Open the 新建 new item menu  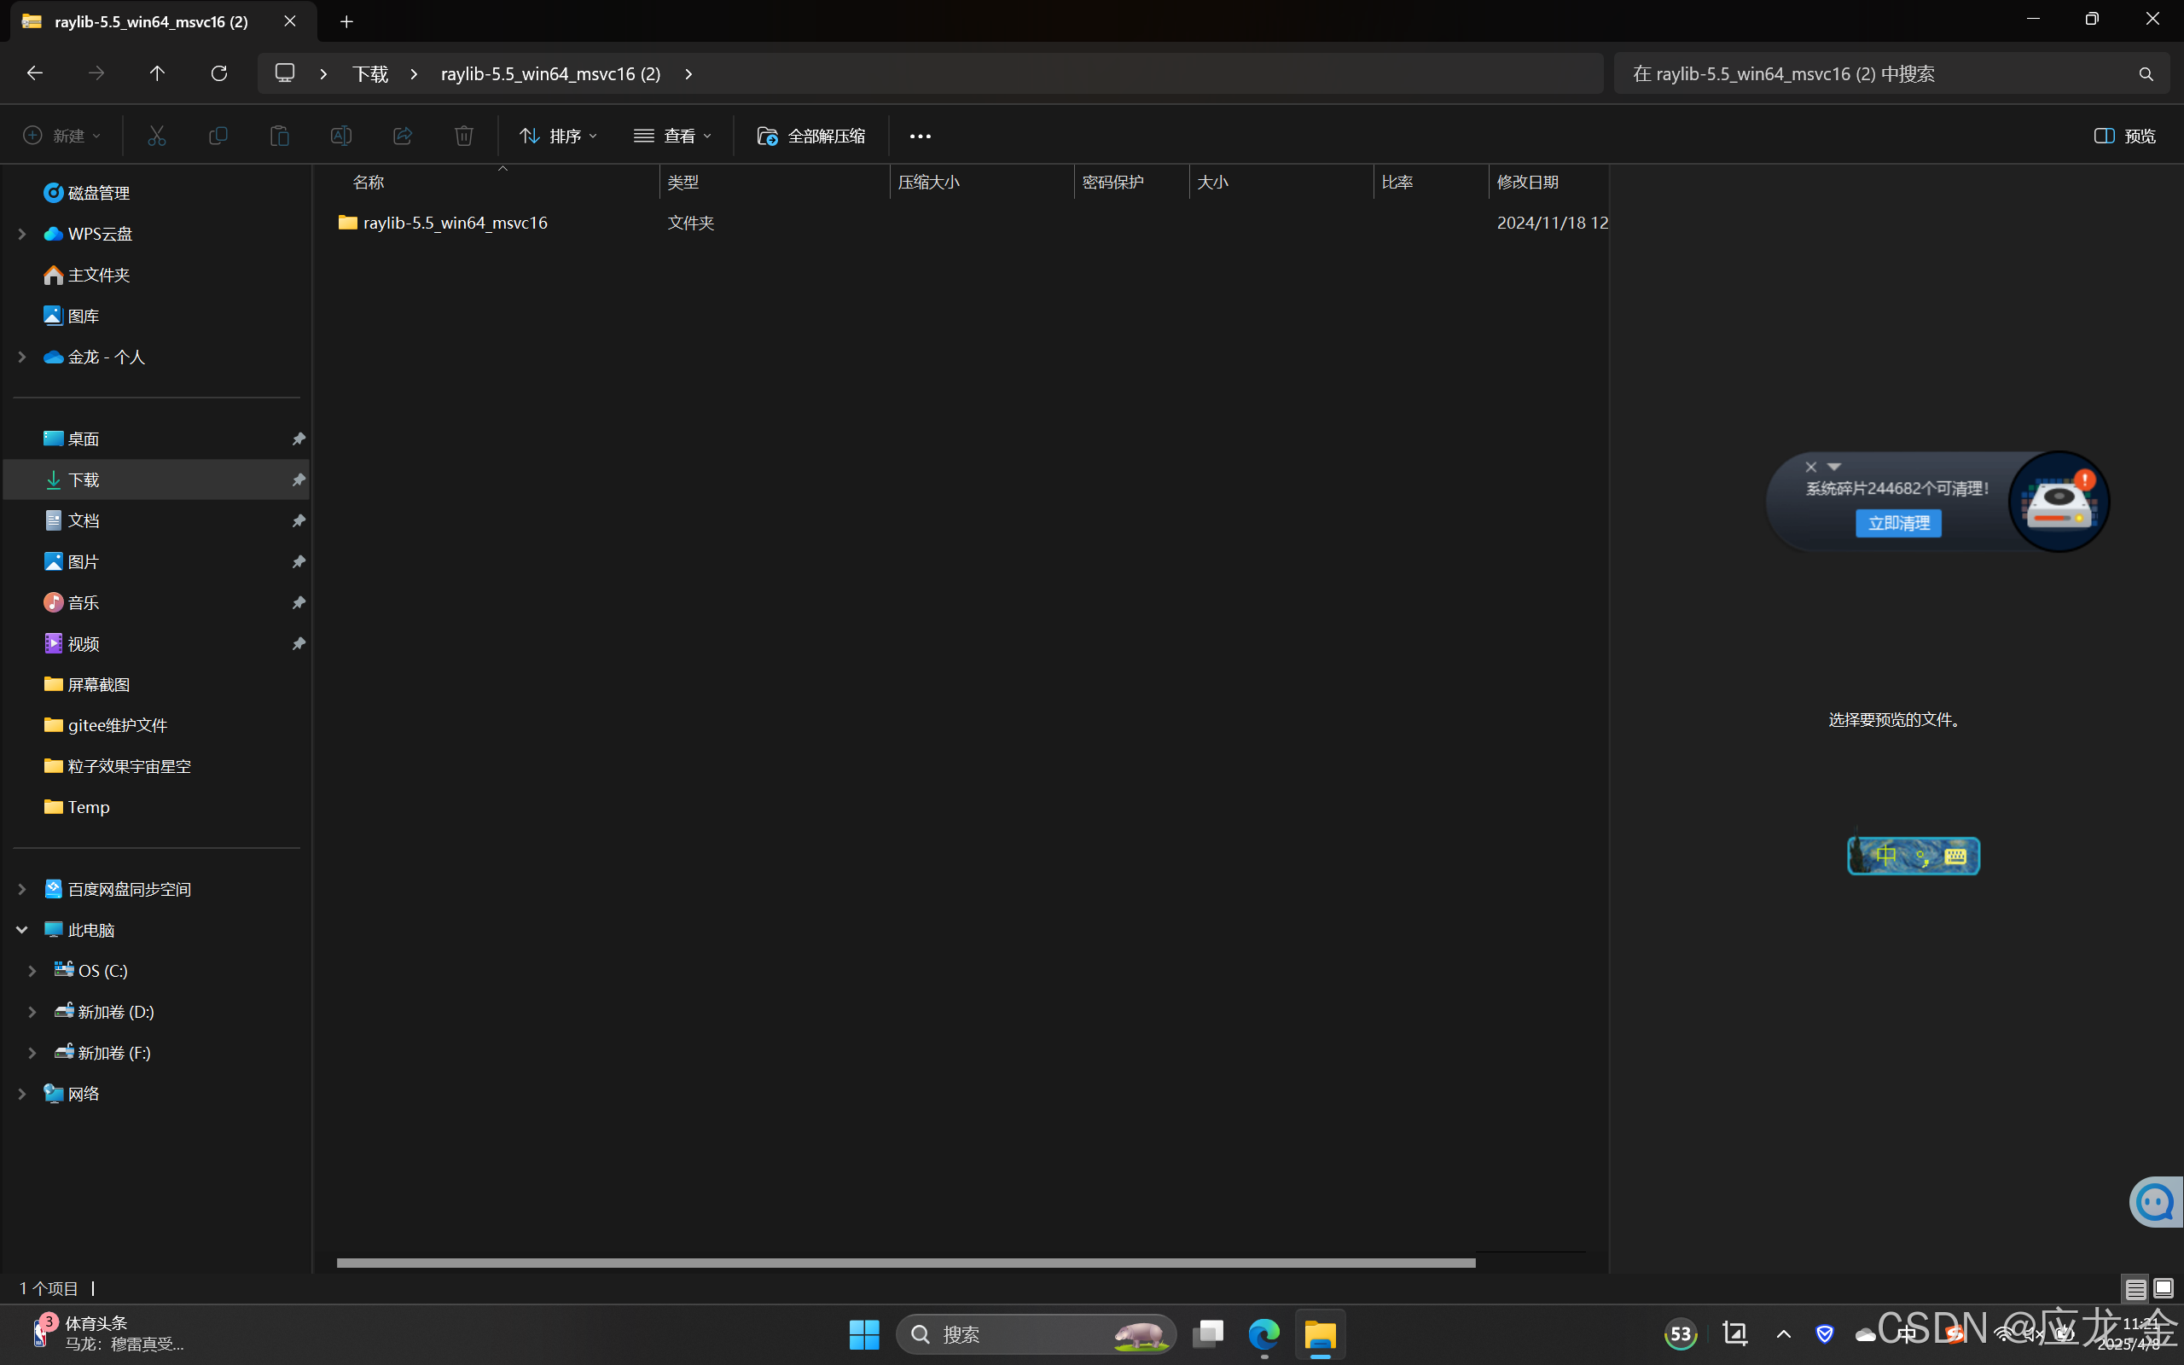(61, 135)
